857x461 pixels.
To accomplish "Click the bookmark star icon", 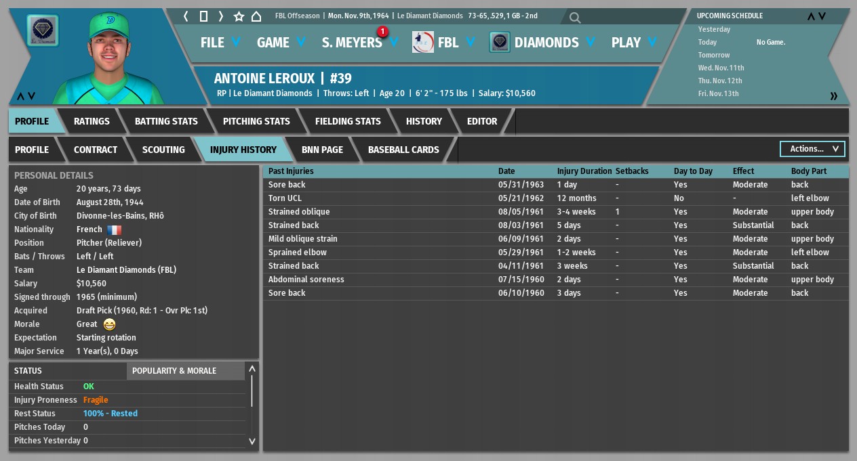I will click(239, 16).
